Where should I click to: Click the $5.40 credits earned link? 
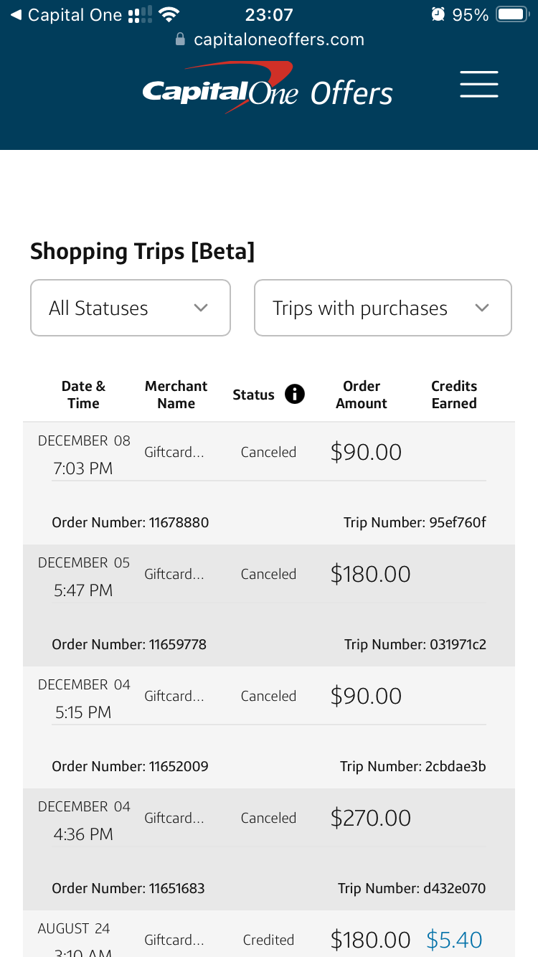pyautogui.click(x=454, y=940)
